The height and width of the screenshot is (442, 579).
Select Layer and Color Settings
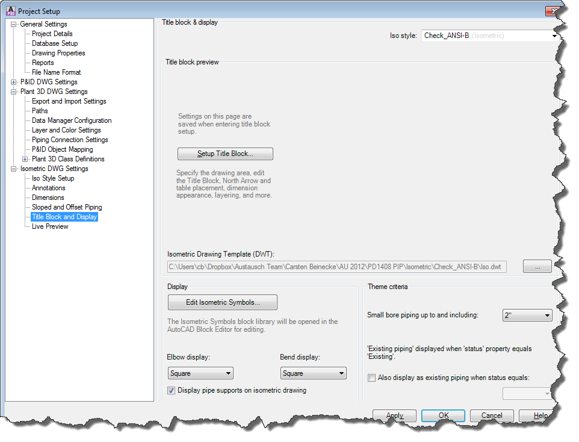66,129
